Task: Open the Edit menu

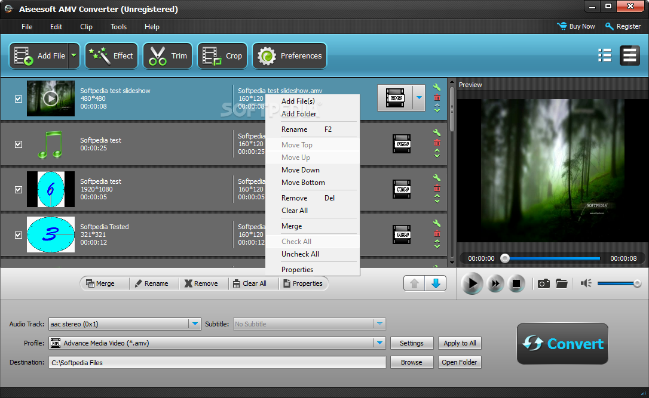Action: pos(56,27)
